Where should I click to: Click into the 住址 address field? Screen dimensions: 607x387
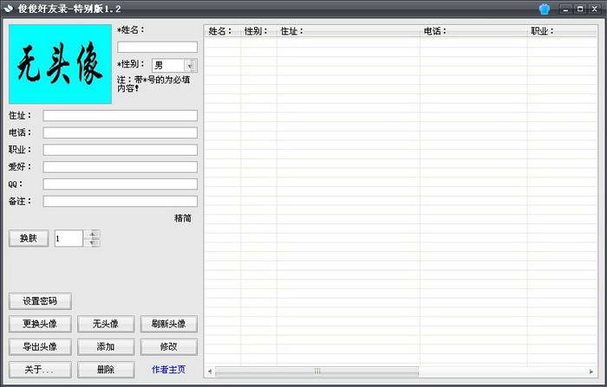point(120,116)
